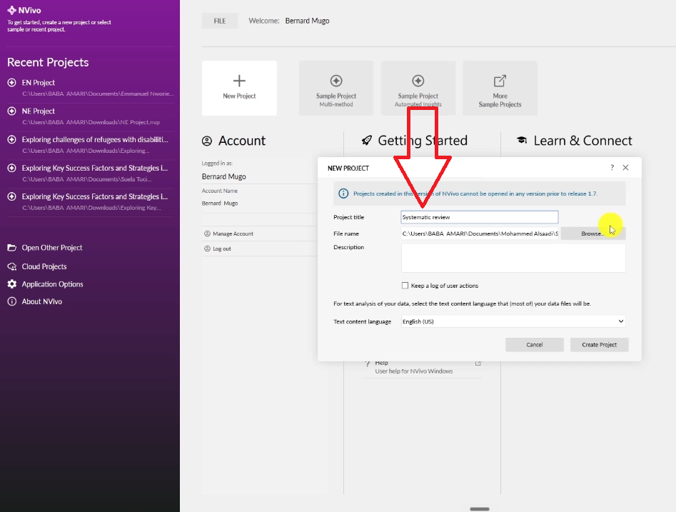
Task: Click the Account person icon
Action: 207,141
